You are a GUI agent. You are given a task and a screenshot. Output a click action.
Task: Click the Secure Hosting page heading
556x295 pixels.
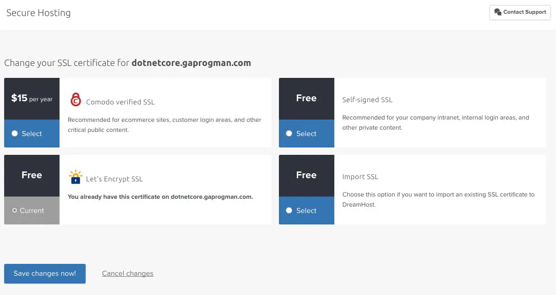coord(38,13)
